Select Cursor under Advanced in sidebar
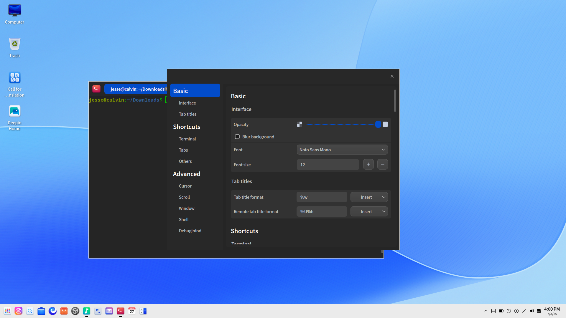566x318 pixels. 185,186
